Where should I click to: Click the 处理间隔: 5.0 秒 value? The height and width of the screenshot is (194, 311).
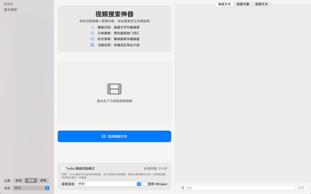[x=155, y=169]
